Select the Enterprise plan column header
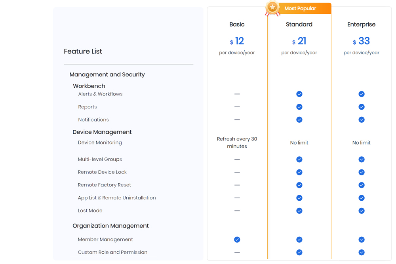The image size is (396, 264). [361, 24]
